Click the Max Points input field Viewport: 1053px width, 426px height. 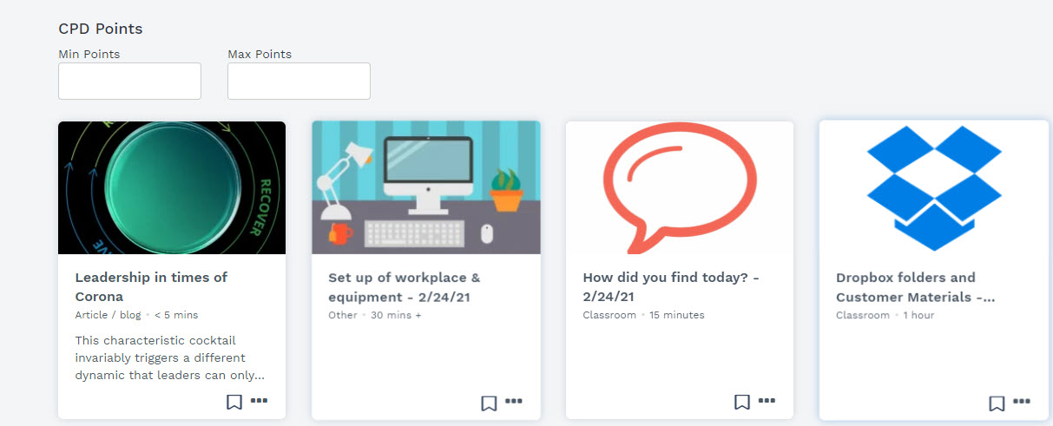click(x=299, y=81)
